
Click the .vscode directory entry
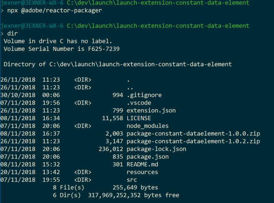[138, 103]
